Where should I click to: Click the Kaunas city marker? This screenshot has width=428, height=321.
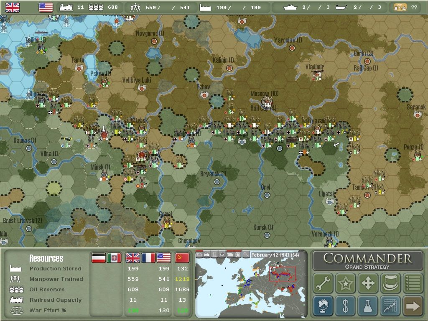click(x=29, y=148)
